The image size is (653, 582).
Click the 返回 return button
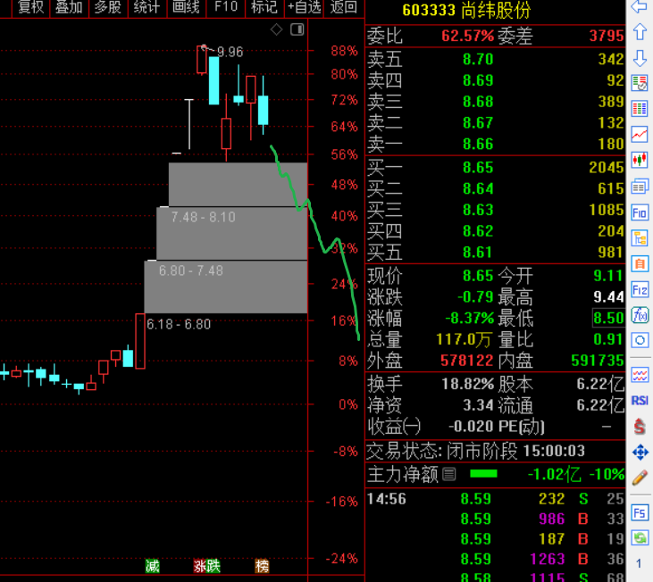point(344,7)
